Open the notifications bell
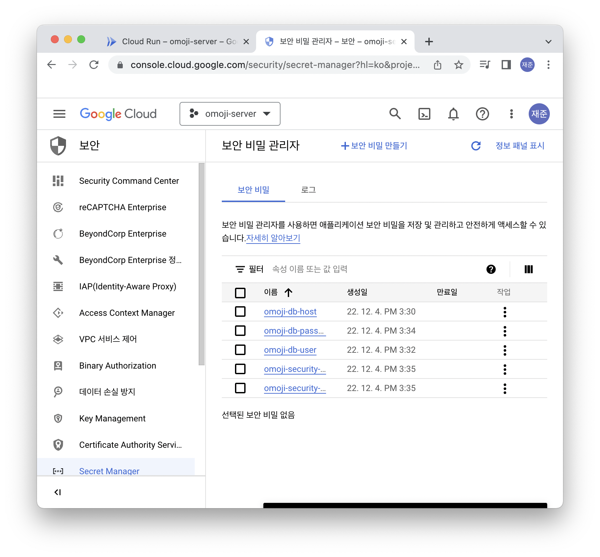This screenshot has height=557, width=600. click(453, 114)
